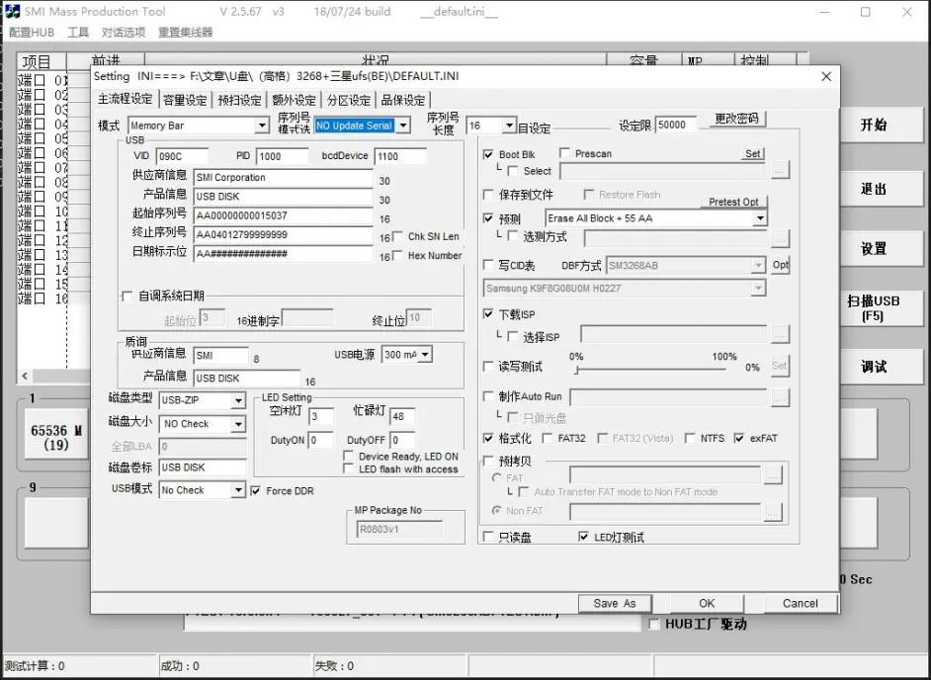Enable the NTFS format checkbox

pyautogui.click(x=690, y=439)
